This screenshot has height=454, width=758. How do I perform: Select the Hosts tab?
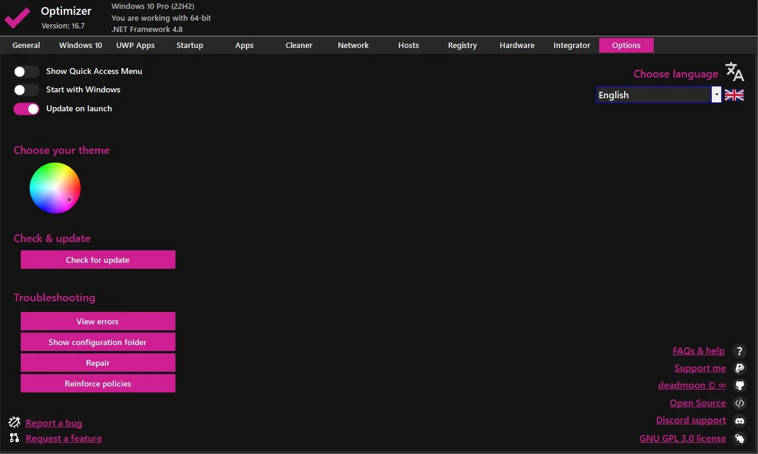(408, 45)
